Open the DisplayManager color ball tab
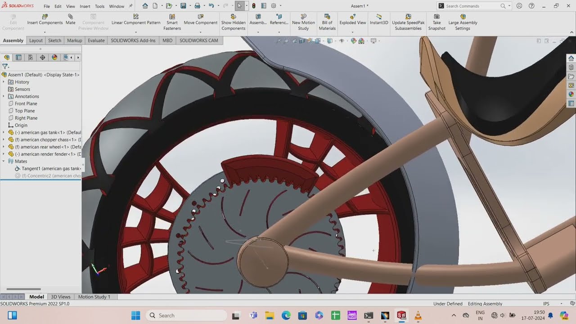This screenshot has width=576, height=324. tap(54, 57)
